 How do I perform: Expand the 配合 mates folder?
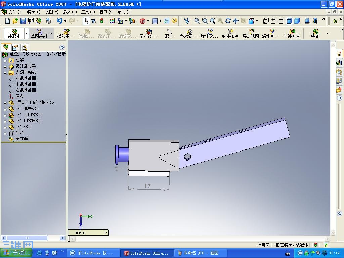5,134
